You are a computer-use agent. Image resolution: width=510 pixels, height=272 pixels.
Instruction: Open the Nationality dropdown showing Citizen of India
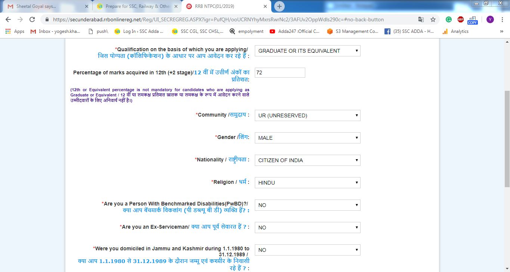(307, 160)
